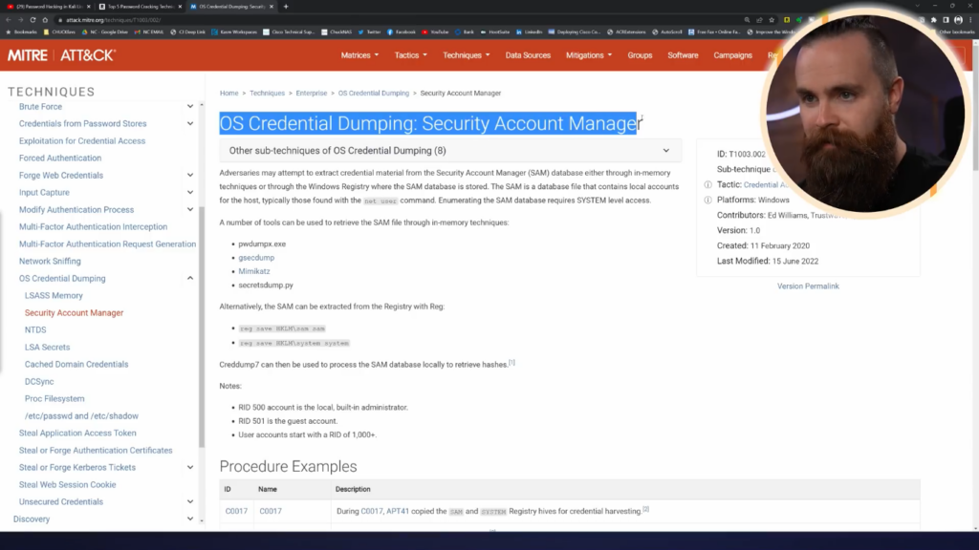Select NTDS sub-technique in sidebar
Screen dimensions: 979x550
pyautogui.click(x=35, y=329)
